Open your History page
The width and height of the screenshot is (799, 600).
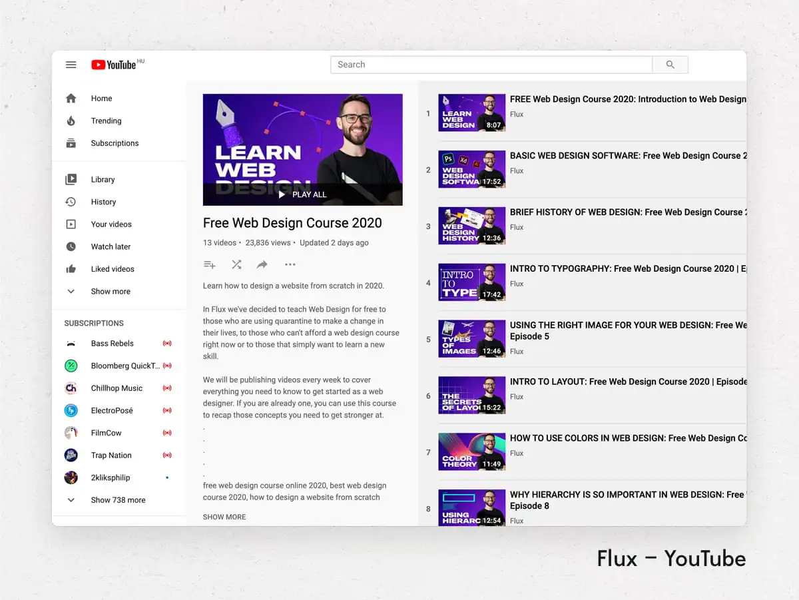[x=104, y=201]
